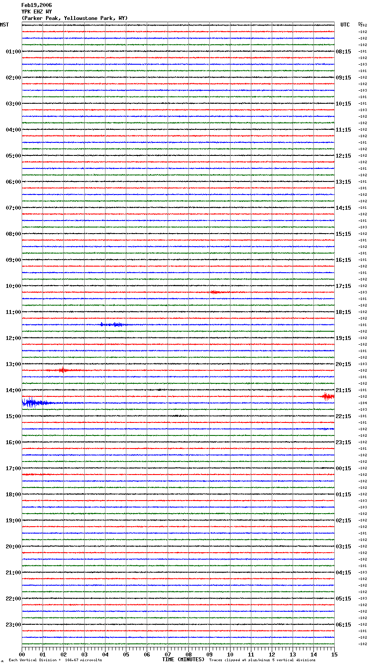369x666 pixels.
Task: Click minute 13 on the bottom axis
Action: pyautogui.click(x=293, y=654)
